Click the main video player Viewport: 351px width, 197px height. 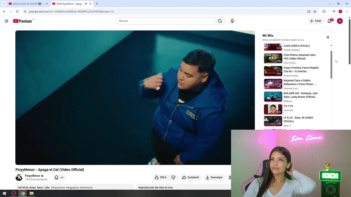135,98
